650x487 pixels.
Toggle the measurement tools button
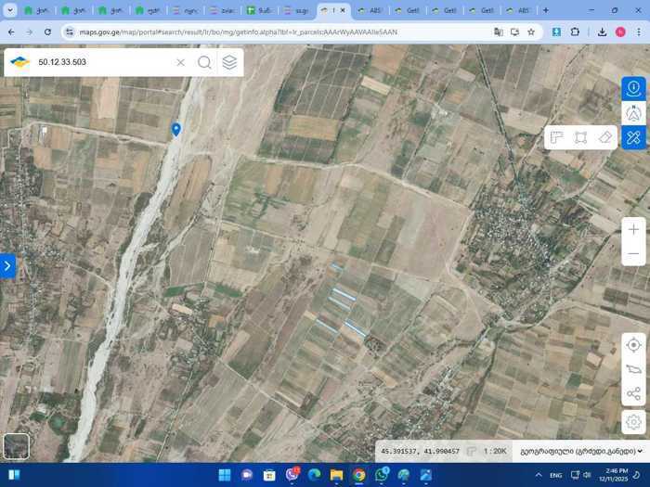pos(633,138)
